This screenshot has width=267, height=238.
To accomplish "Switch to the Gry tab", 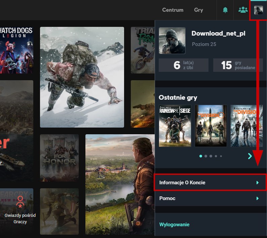I will [198, 10].
